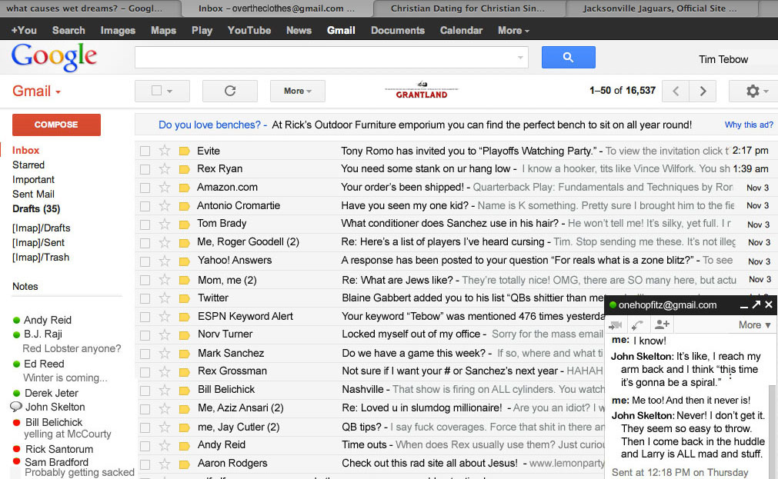Select the checkbox for Evite's email
The image size is (778, 479).
click(144, 150)
